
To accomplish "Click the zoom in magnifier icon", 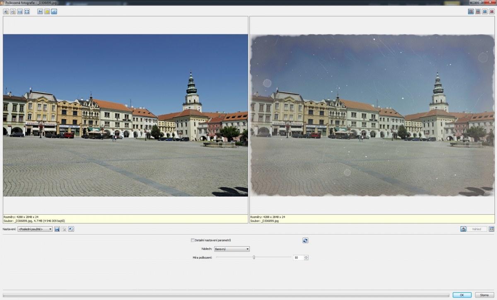I will 6,12.
